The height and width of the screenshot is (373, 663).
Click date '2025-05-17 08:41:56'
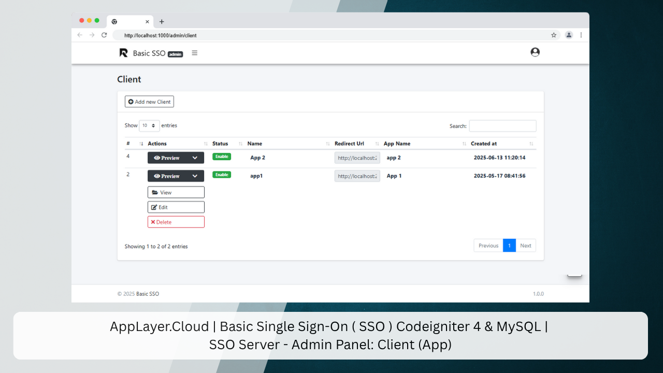pyautogui.click(x=500, y=176)
